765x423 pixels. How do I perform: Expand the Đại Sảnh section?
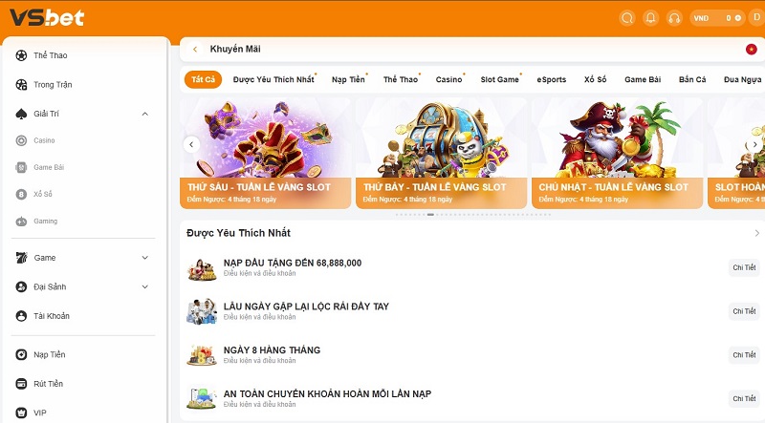(x=145, y=286)
